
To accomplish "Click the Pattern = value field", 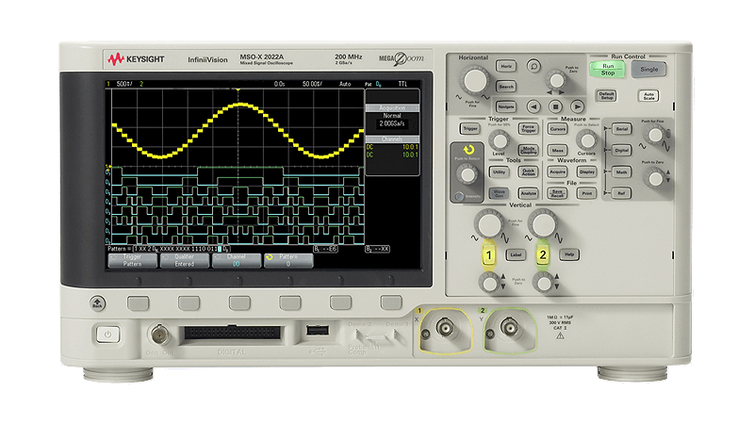I will 182,249.
